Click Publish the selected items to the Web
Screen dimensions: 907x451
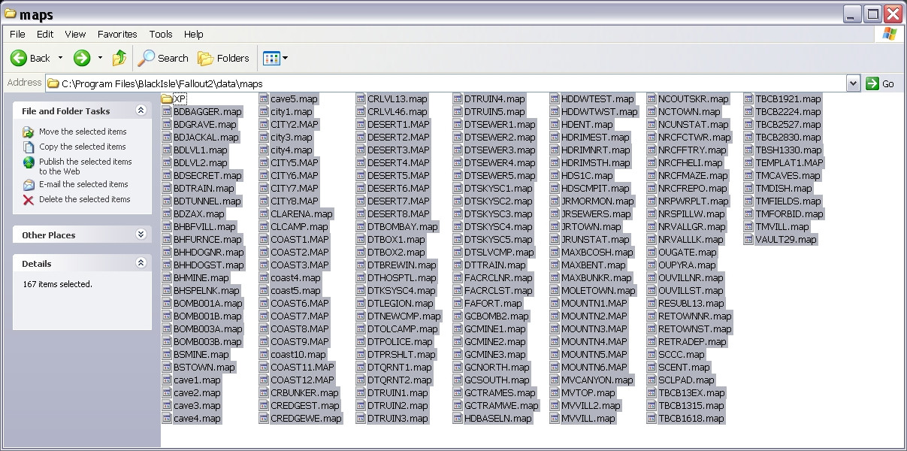click(x=85, y=166)
